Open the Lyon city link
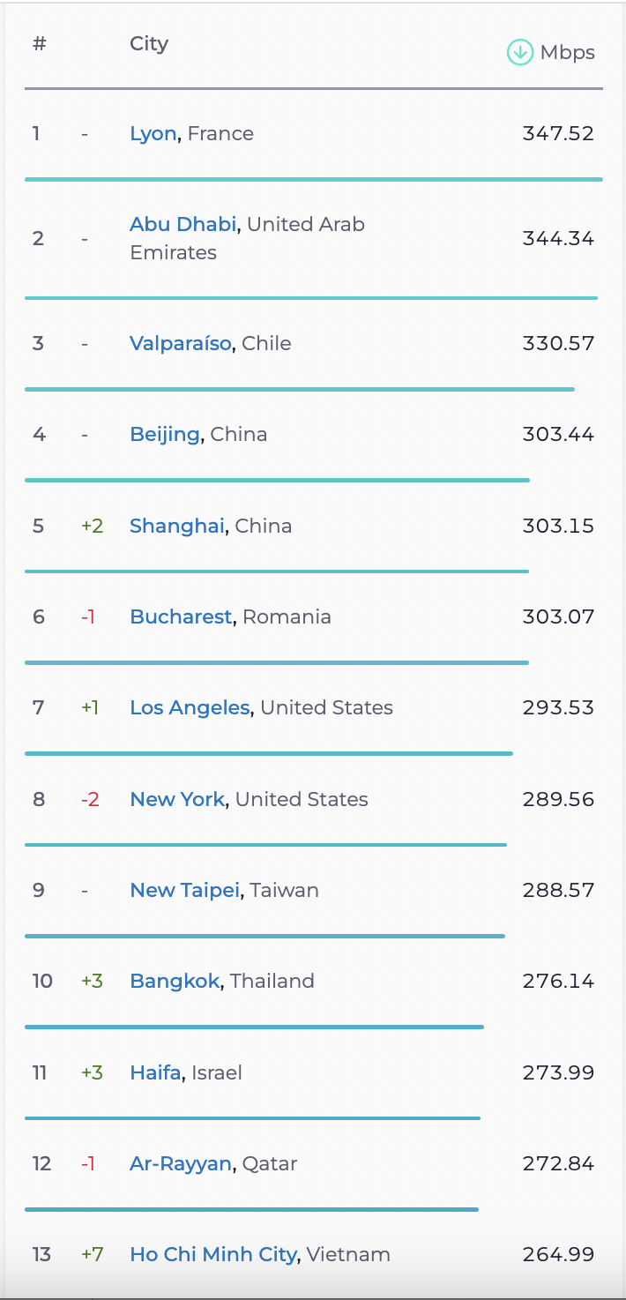626x1300 pixels. 153,134
